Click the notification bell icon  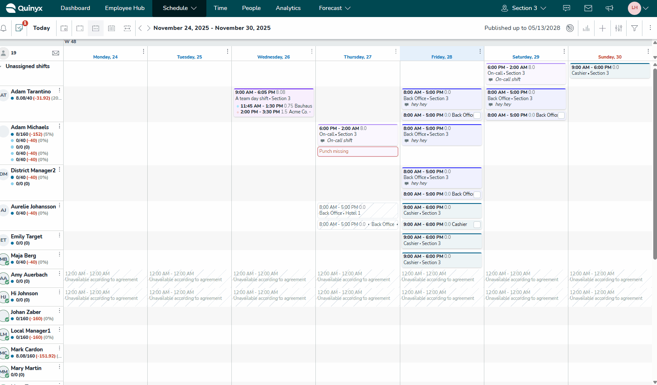pyautogui.click(x=4, y=28)
